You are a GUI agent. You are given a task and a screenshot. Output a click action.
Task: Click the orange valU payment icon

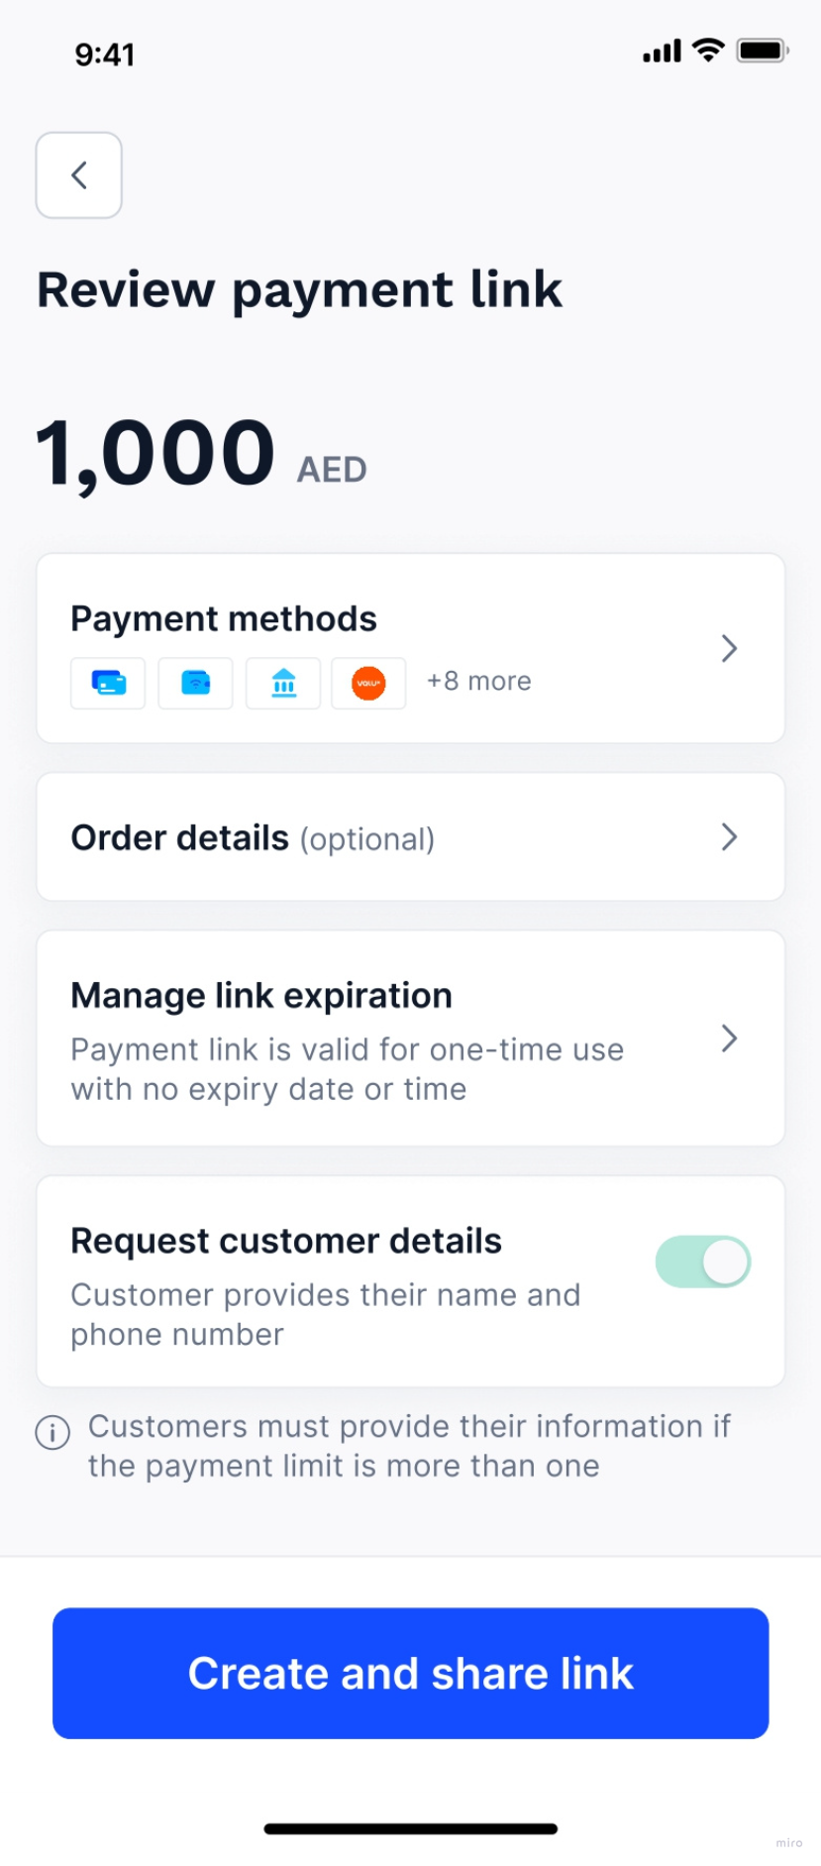click(x=368, y=683)
